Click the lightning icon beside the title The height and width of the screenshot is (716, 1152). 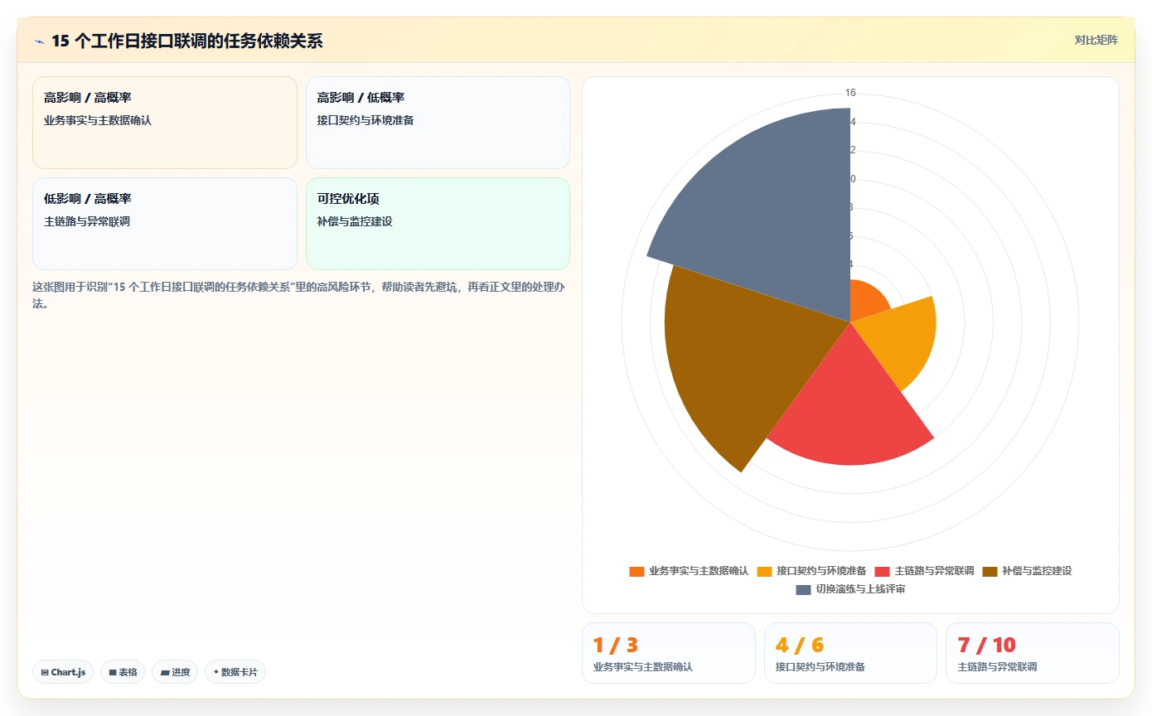coord(40,41)
